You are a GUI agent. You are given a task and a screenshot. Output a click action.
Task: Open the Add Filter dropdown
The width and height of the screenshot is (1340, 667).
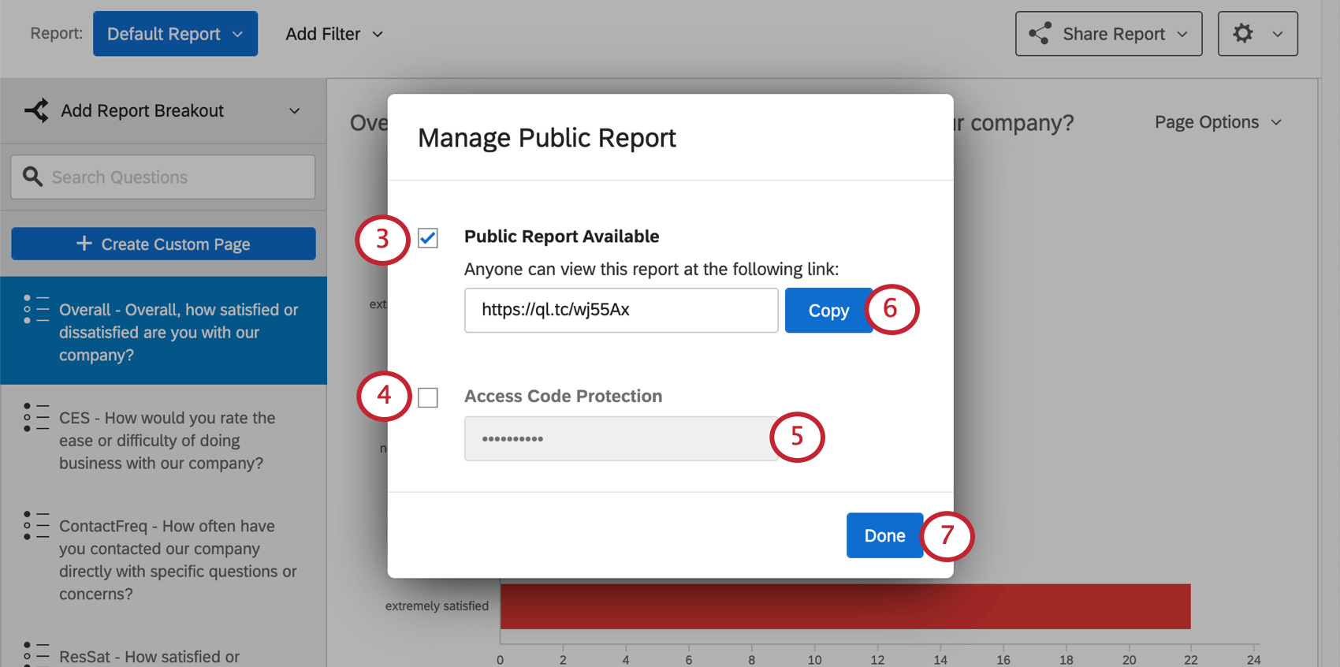click(334, 34)
